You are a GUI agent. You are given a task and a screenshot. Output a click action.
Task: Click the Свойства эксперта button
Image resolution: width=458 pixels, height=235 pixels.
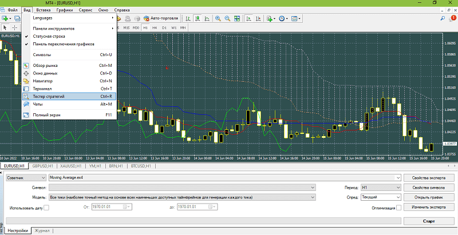[x=428, y=178]
